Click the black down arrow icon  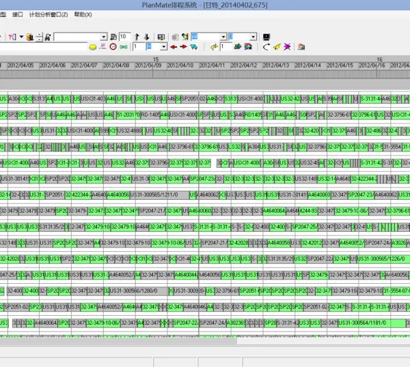(x=147, y=37)
